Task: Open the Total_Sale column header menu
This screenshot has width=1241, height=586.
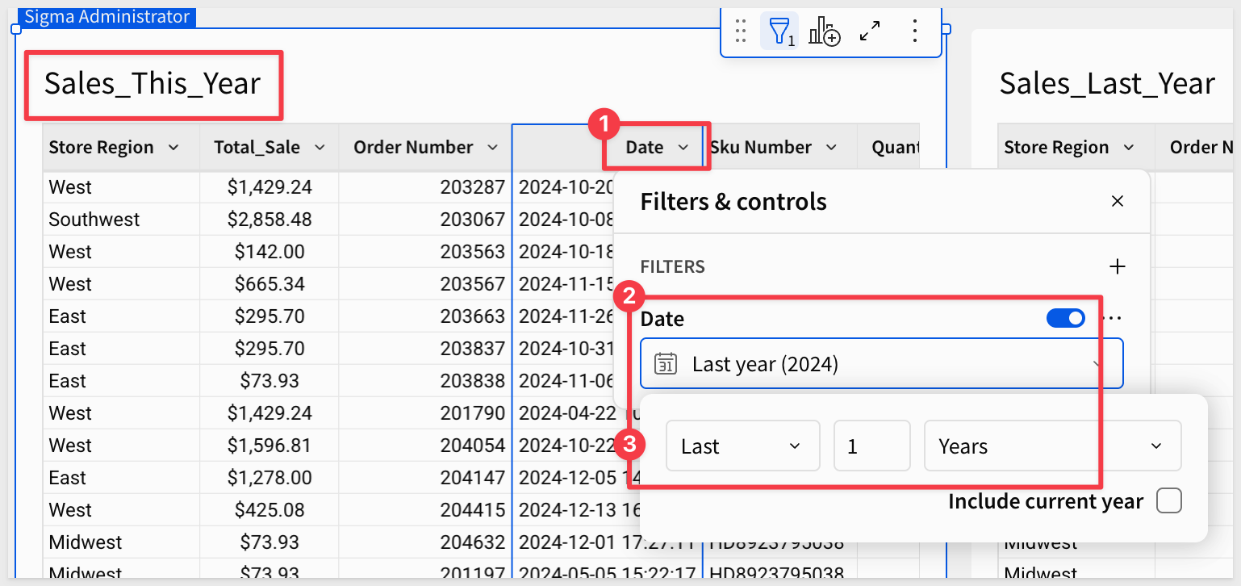Action: pyautogui.click(x=320, y=148)
